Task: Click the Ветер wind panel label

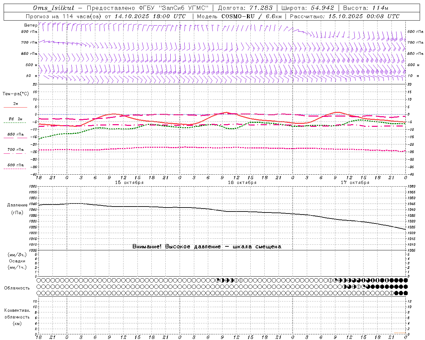Action: 31,25
